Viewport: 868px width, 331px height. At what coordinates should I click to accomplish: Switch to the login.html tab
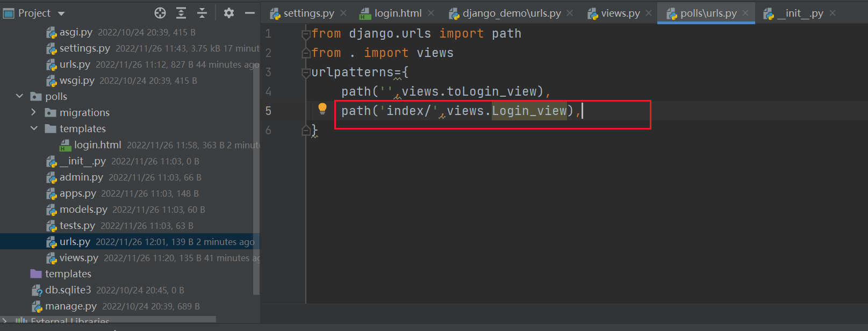pos(398,13)
